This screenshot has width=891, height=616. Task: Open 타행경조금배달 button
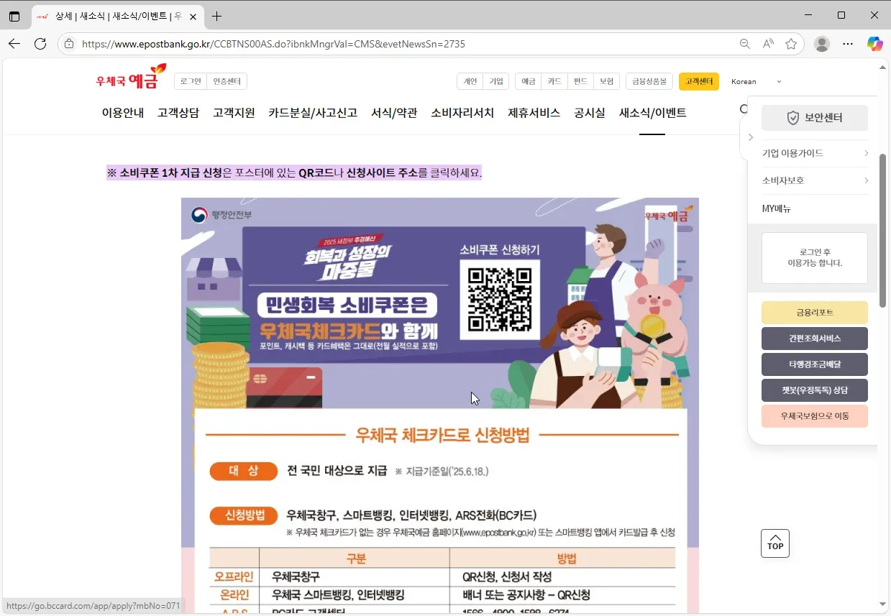tap(815, 364)
